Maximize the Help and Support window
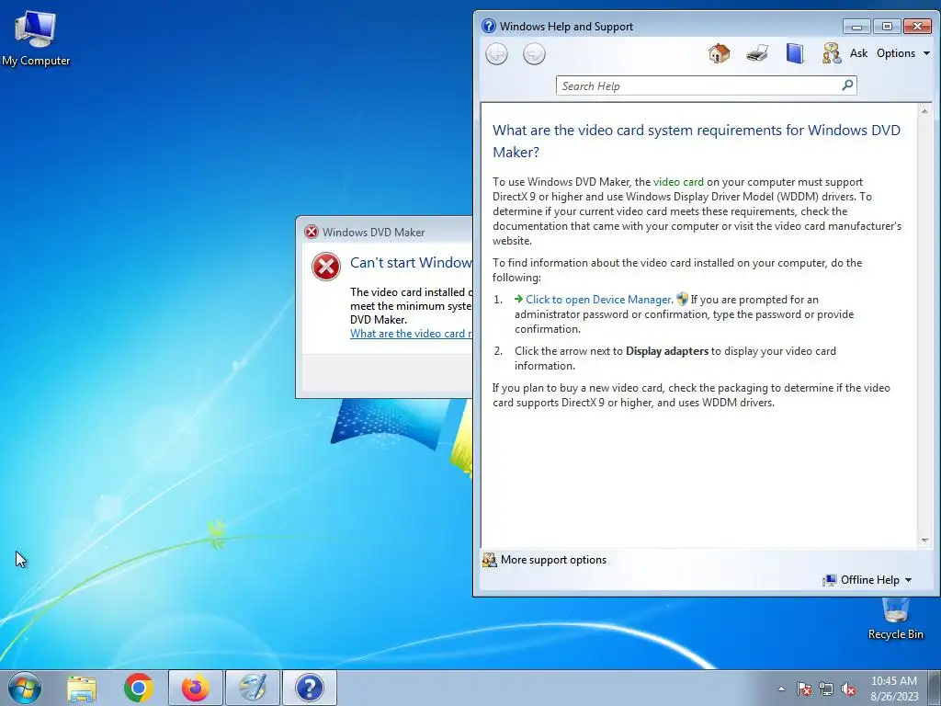Screen dimensions: 941x706 [x=887, y=27]
